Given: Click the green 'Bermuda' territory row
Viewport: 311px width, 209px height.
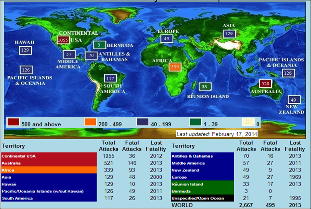Looking at the screenshot, I should coord(202,191).
